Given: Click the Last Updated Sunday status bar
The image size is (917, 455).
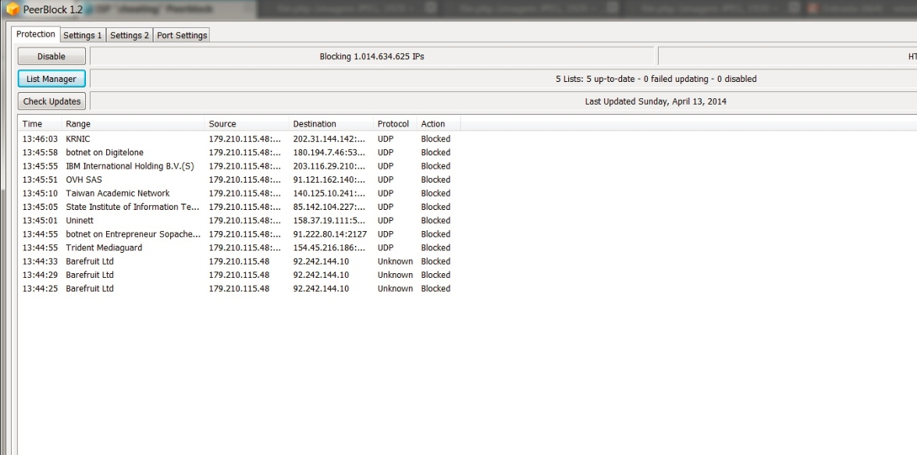Looking at the screenshot, I should click(x=503, y=101).
